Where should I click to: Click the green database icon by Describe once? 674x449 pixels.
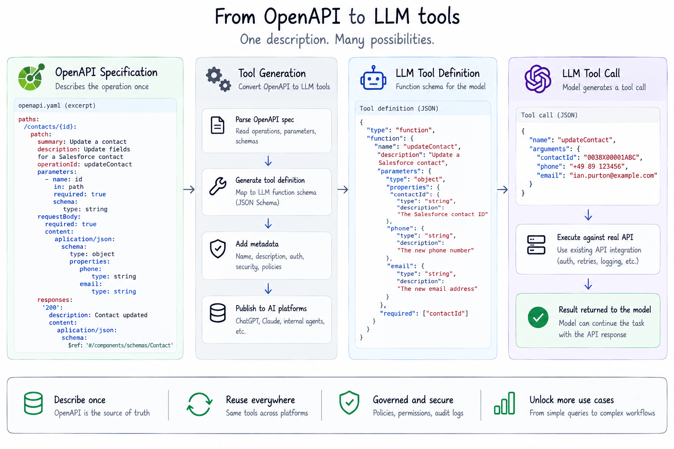33,403
